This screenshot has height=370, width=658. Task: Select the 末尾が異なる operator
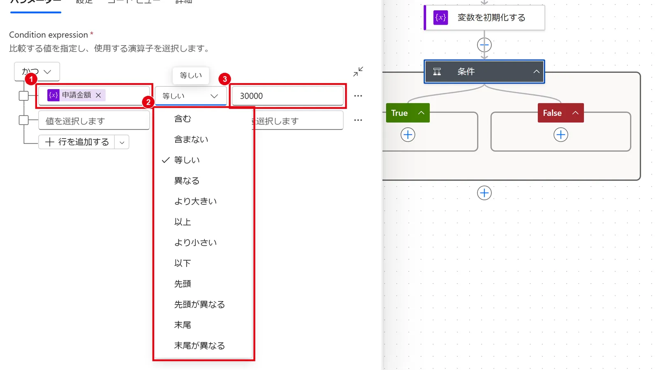[x=204, y=345]
